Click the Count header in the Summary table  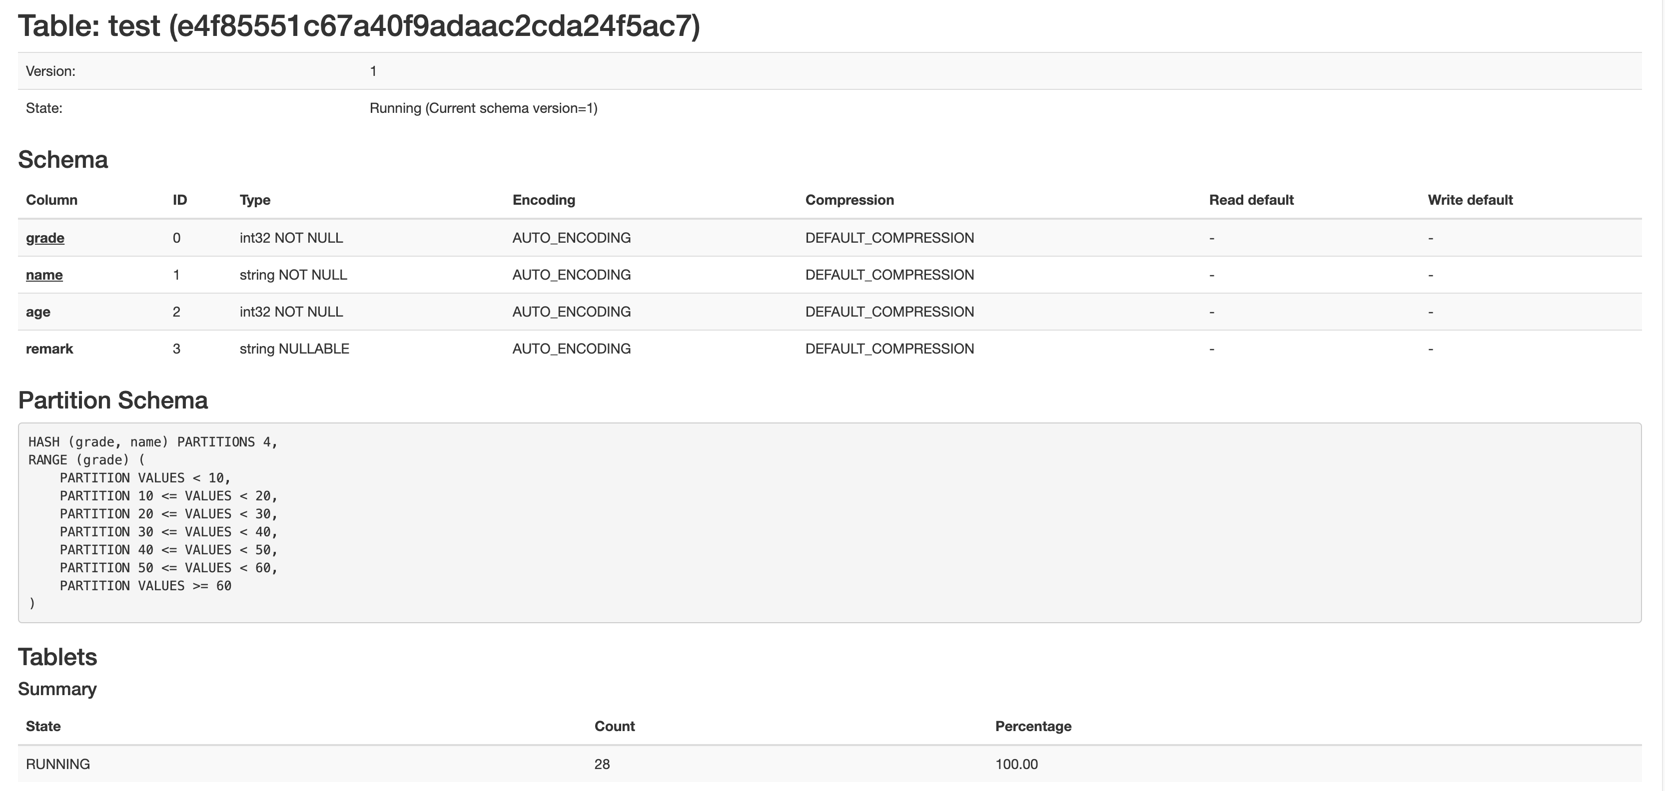pyautogui.click(x=615, y=726)
